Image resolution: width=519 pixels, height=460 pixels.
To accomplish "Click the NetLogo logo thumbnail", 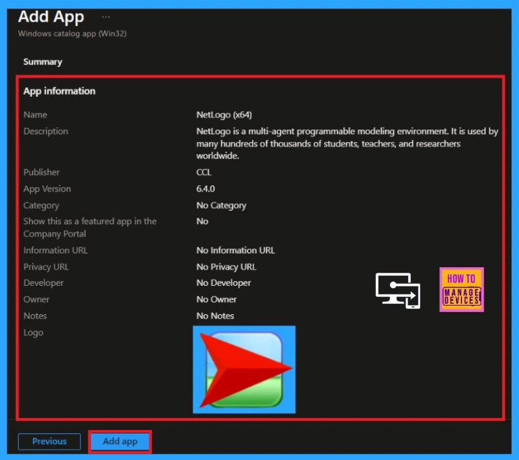I will pos(244,369).
